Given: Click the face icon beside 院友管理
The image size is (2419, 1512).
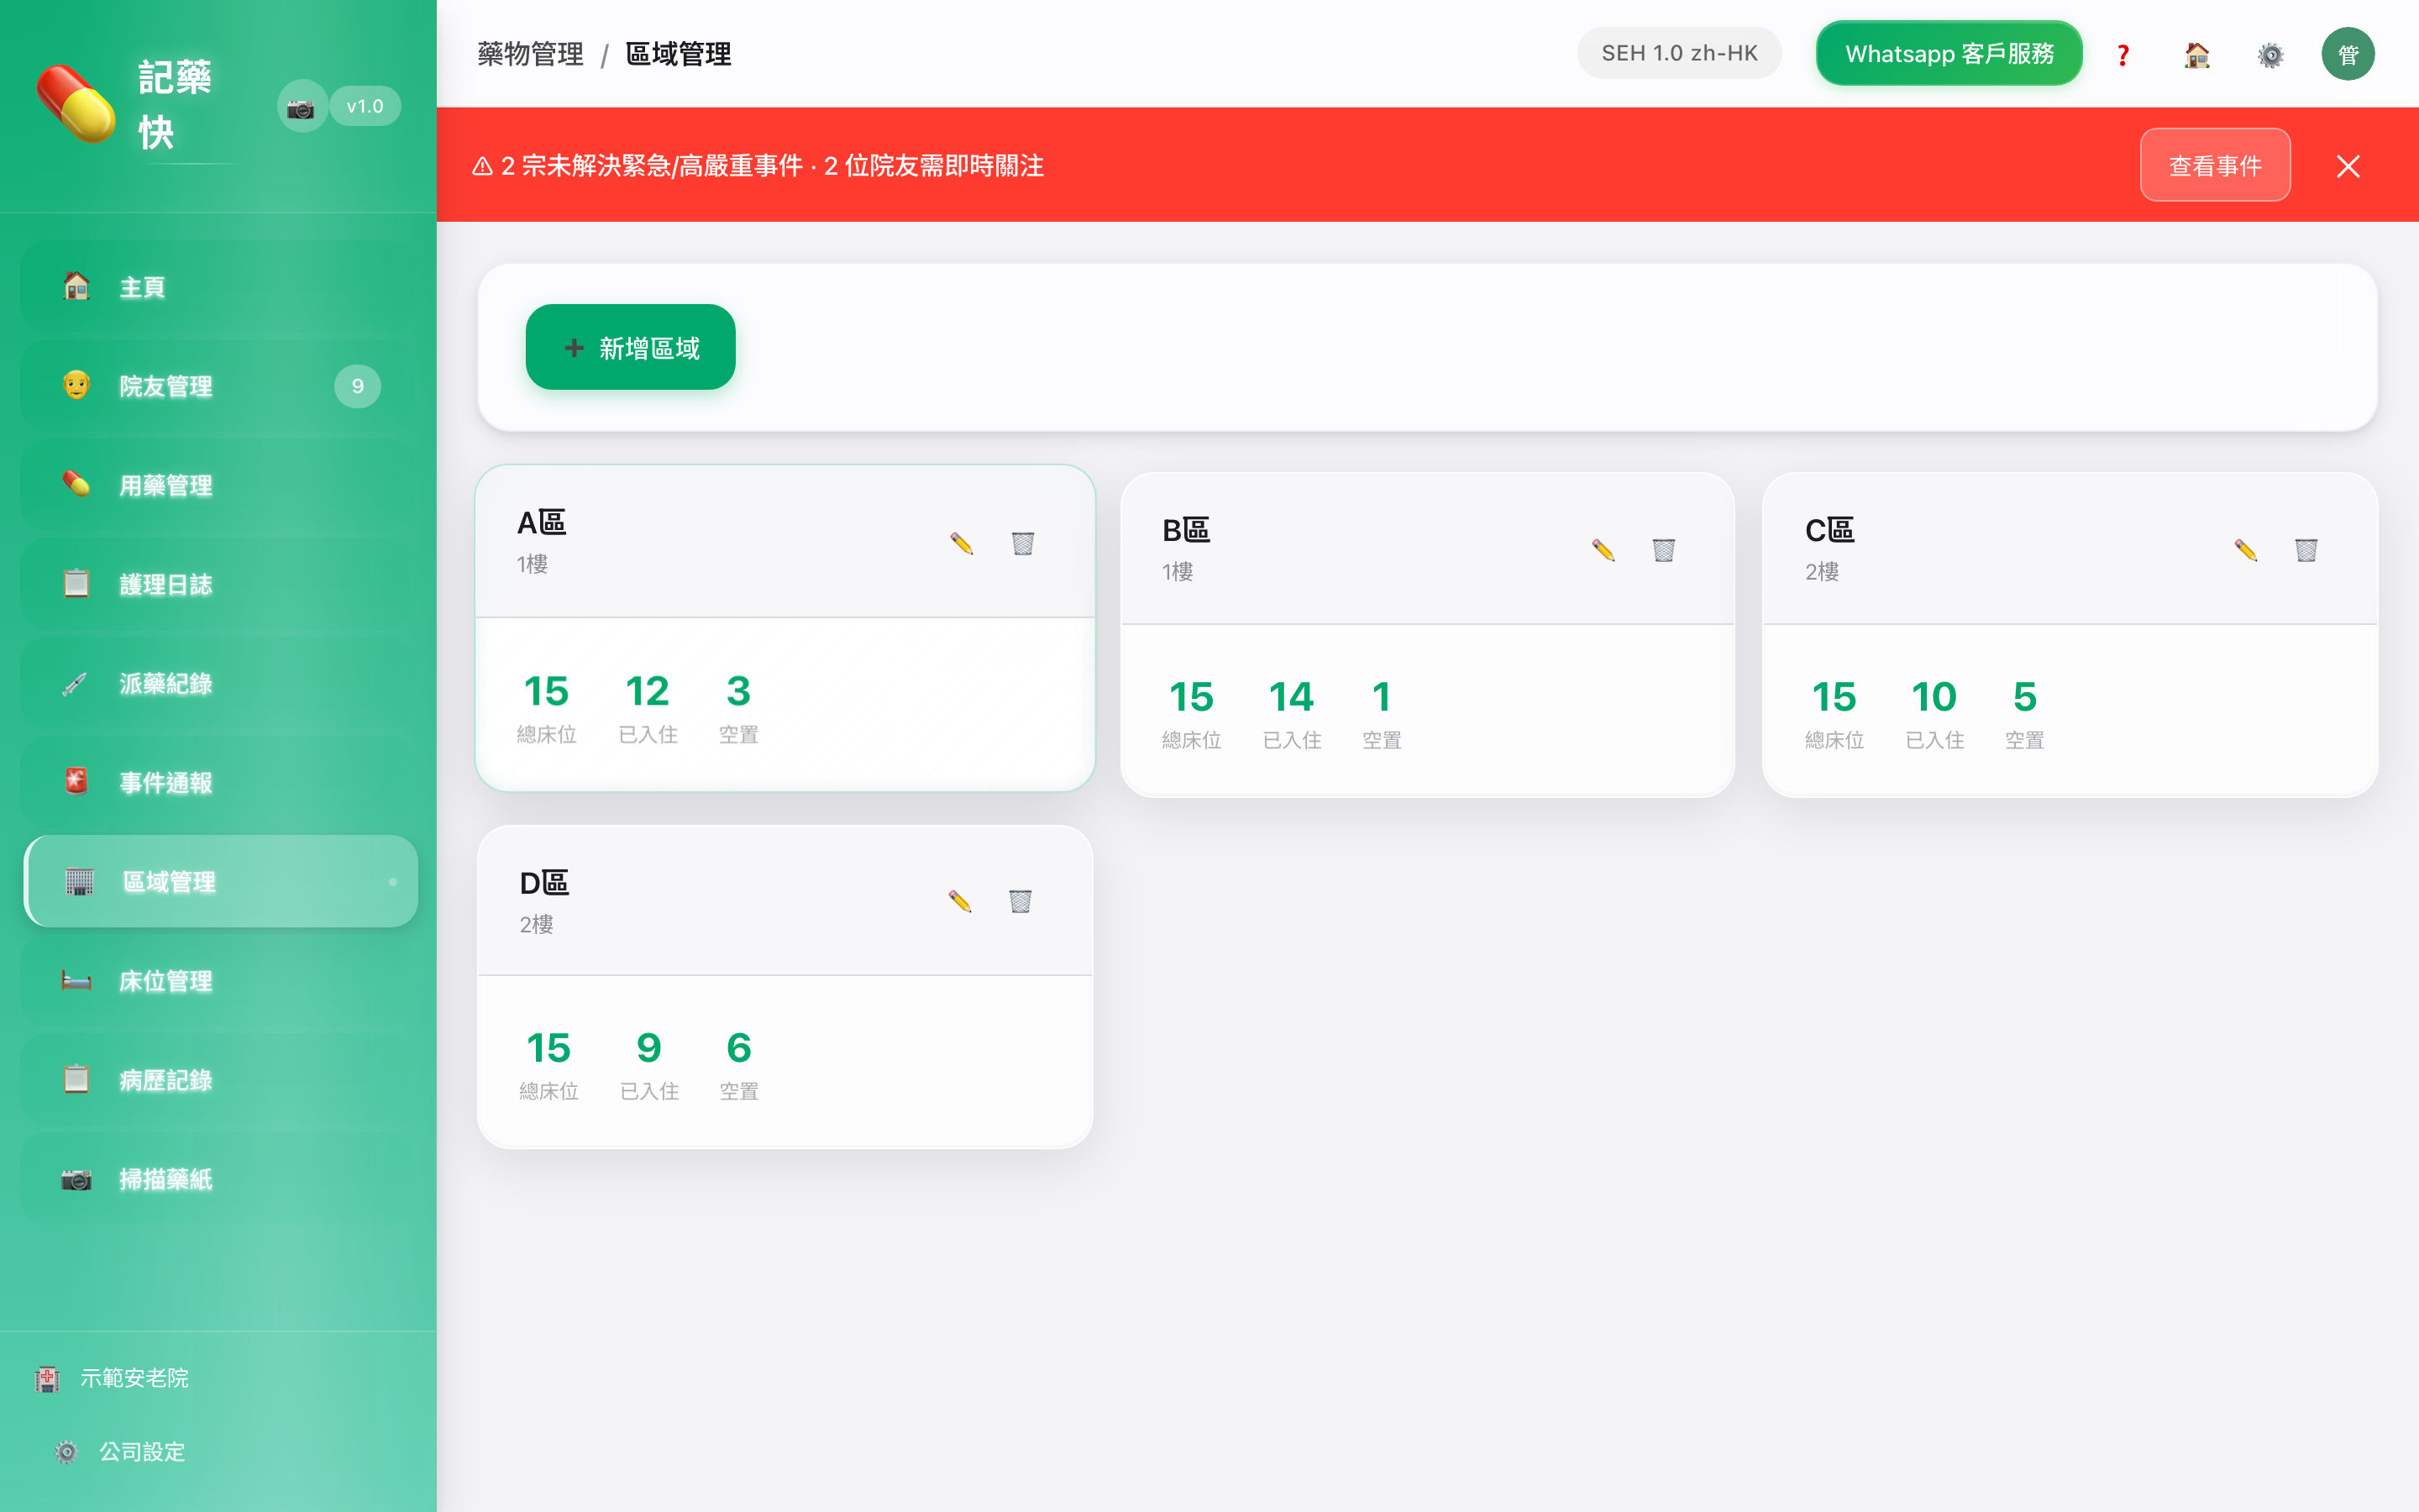Looking at the screenshot, I should click(x=77, y=385).
